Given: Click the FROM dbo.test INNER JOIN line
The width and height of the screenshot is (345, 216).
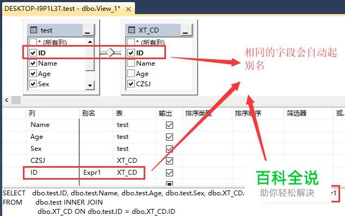Looking at the screenshot, I should [x=53, y=202].
